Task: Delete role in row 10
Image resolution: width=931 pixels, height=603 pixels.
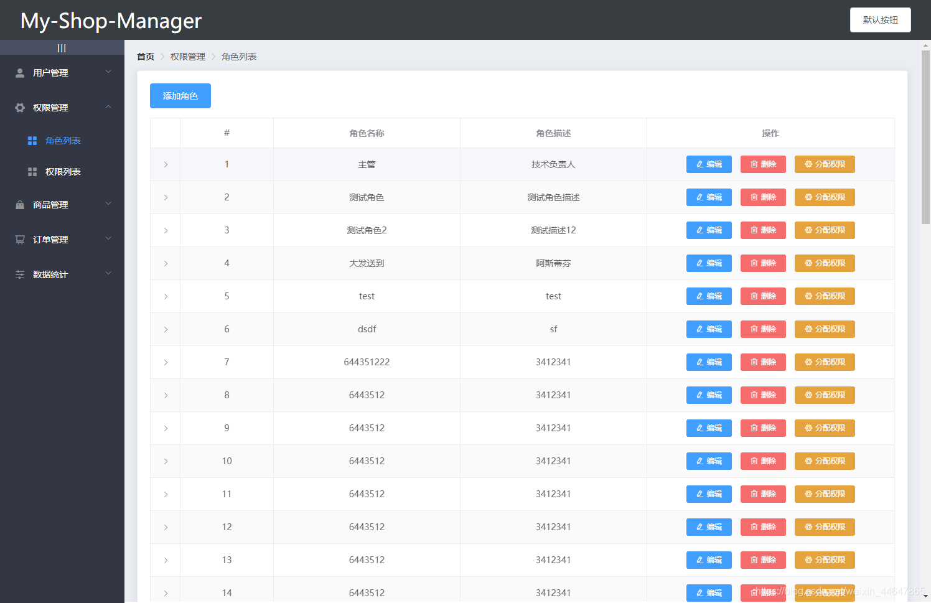Action: pos(763,461)
